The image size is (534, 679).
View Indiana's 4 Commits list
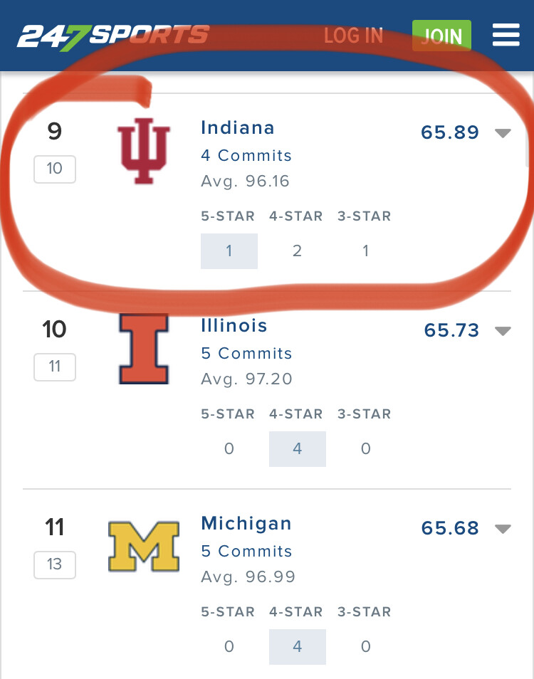click(246, 156)
